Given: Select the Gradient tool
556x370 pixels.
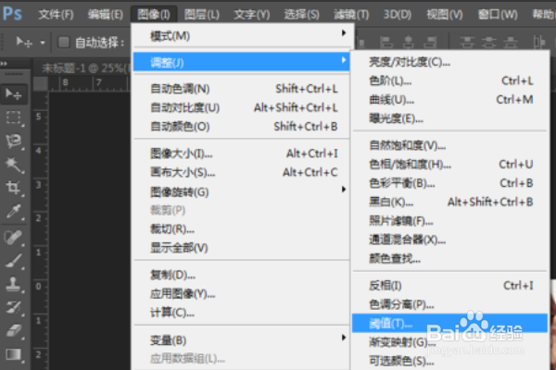Looking at the screenshot, I should pyautogui.click(x=14, y=354).
